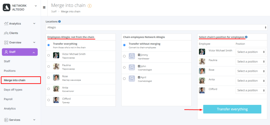
Task: Click 'Merge into chain' breadcrumb text
Action: [70, 12]
